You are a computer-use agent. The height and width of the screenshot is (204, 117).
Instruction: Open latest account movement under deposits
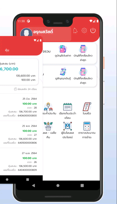click(83, 53)
